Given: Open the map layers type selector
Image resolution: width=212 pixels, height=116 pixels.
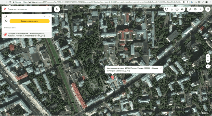Looking at the screenshot, I should pyautogui.click(x=182, y=9).
